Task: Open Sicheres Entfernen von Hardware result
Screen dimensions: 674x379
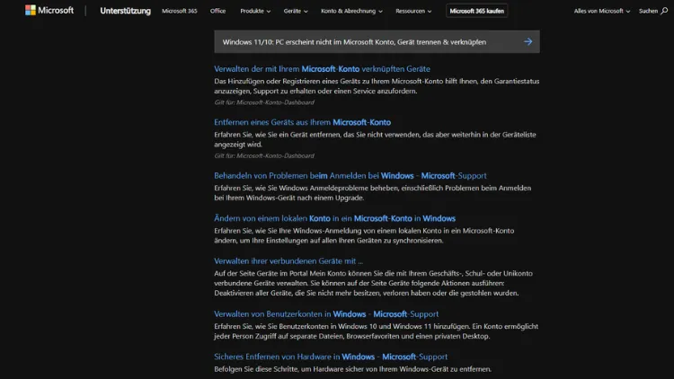Action: pos(331,357)
